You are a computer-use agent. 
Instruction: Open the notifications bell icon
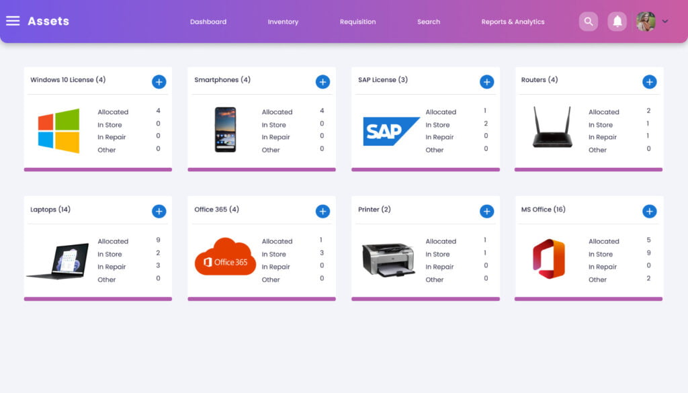[617, 21]
